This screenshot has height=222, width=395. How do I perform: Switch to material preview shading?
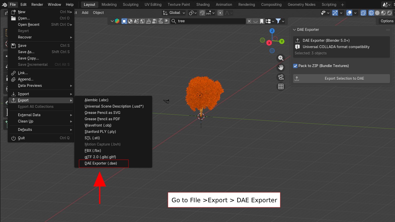click(x=383, y=13)
